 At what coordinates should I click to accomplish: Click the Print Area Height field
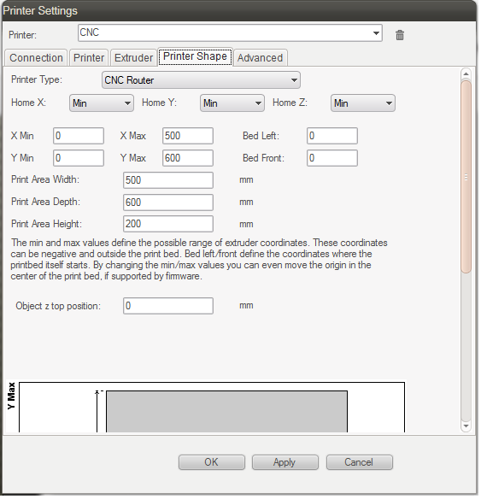(x=169, y=225)
